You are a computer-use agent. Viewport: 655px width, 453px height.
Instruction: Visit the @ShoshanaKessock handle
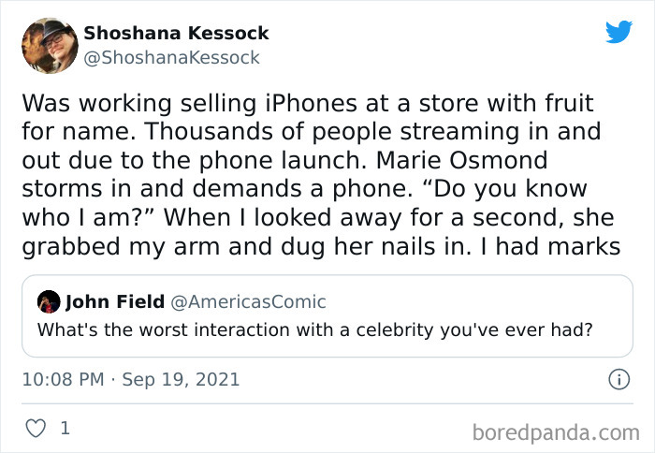click(172, 57)
